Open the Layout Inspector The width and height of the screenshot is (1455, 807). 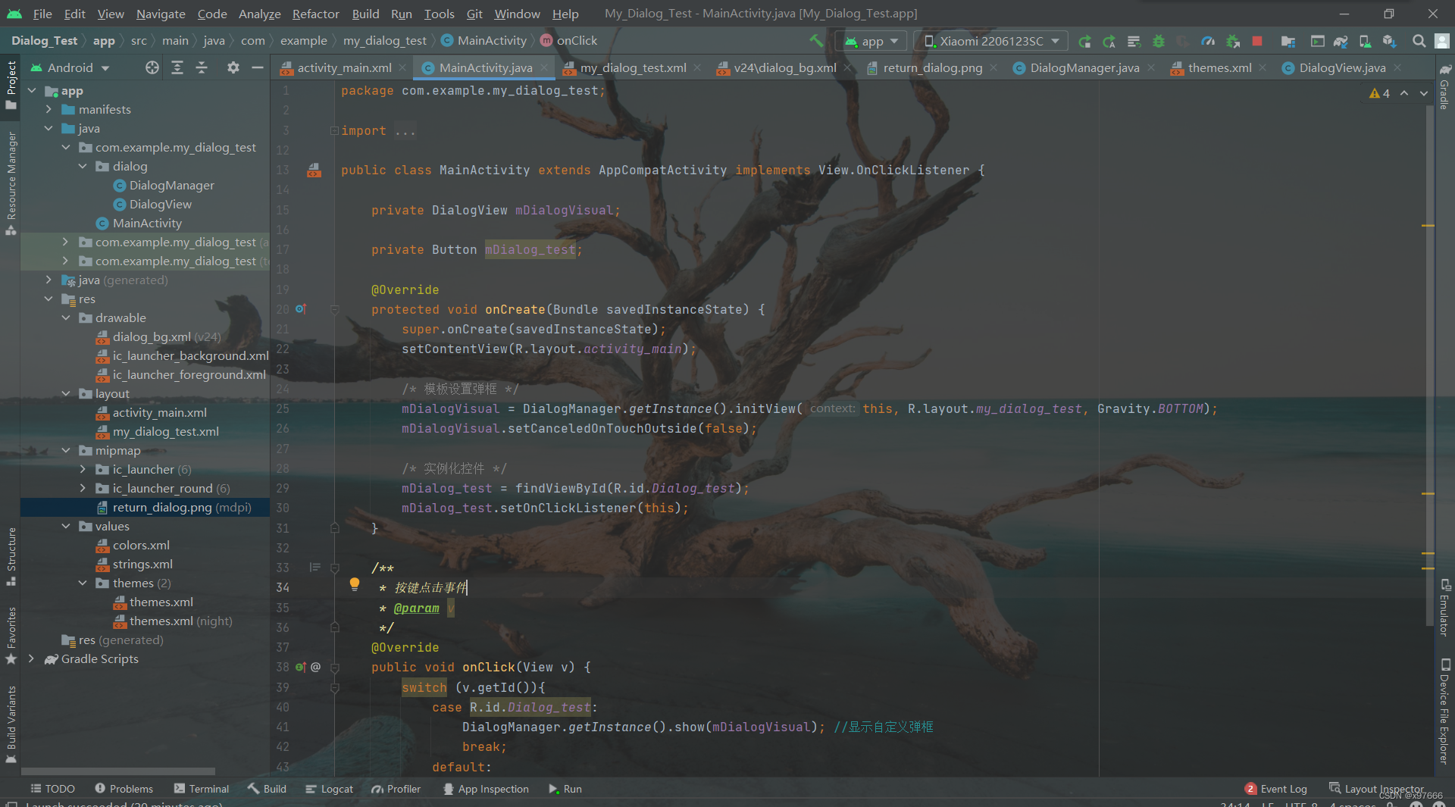[x=1376, y=789]
